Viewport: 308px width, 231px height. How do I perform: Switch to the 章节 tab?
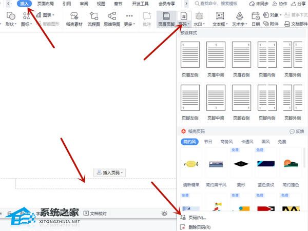coord(118,4)
